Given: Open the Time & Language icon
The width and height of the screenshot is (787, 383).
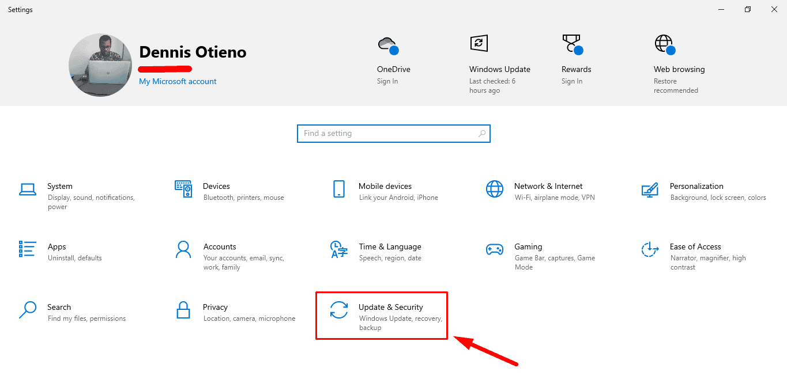Looking at the screenshot, I should (339, 249).
